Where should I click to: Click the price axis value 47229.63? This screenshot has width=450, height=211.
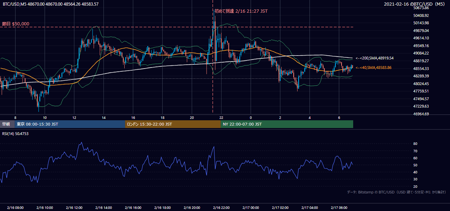coord(421,106)
